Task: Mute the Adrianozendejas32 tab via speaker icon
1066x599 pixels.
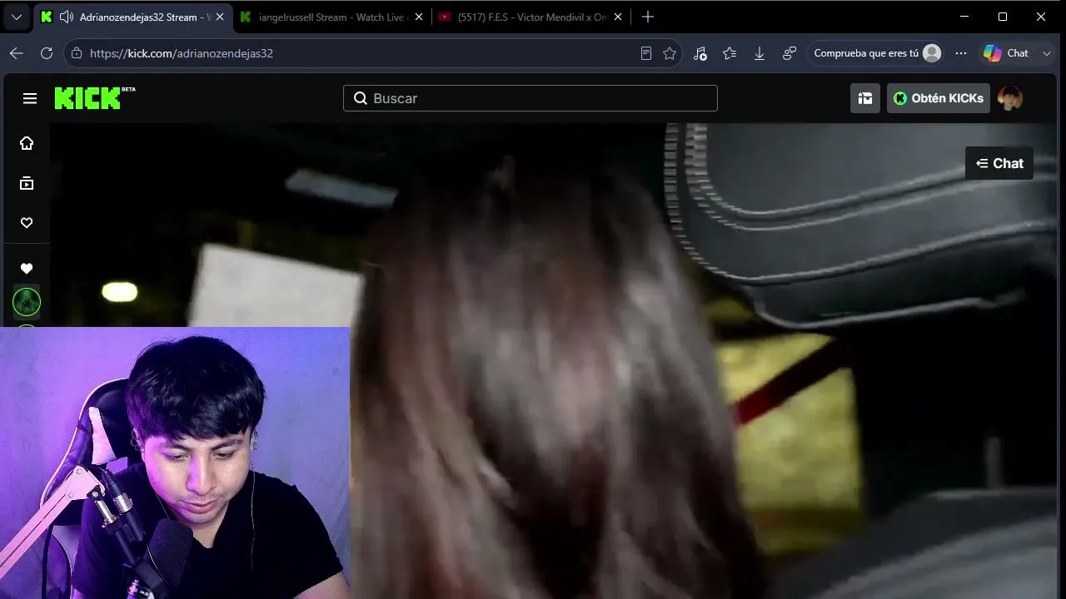Action: tap(67, 17)
